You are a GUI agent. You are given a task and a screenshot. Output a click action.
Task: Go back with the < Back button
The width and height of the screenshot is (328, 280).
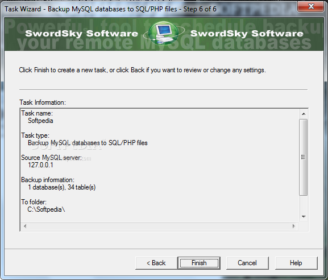(x=156, y=263)
